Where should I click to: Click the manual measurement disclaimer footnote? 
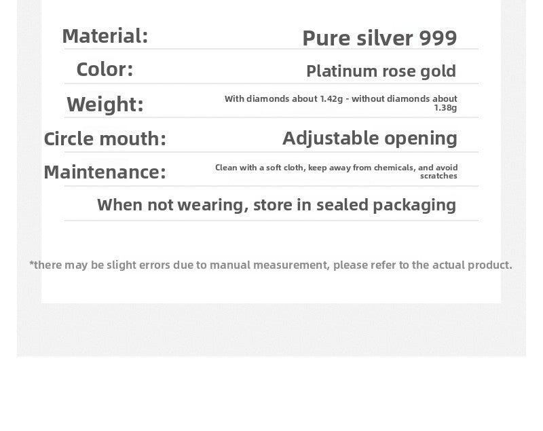[271, 265]
